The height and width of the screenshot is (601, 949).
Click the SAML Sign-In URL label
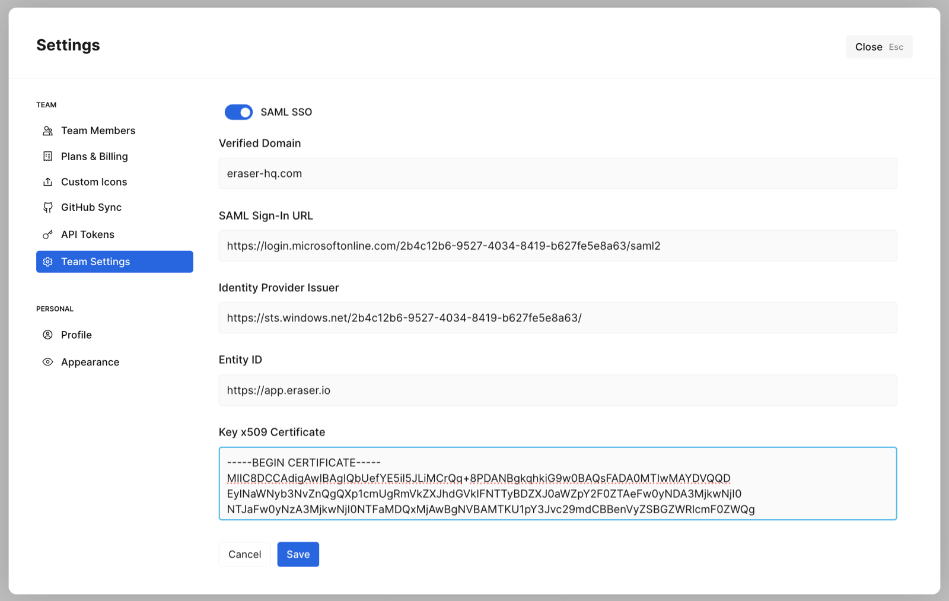click(x=266, y=216)
